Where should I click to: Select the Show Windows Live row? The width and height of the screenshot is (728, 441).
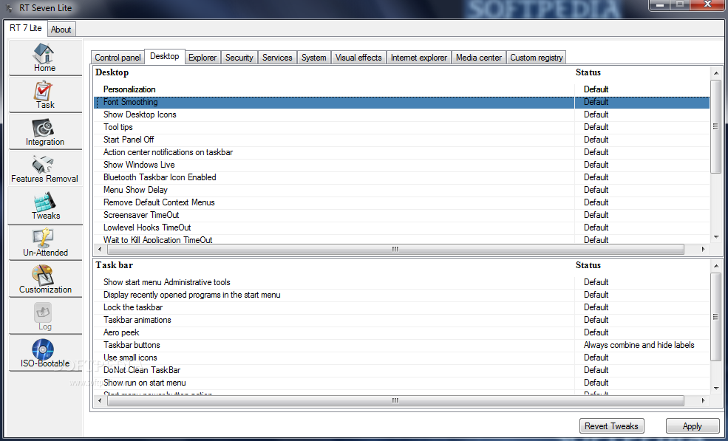tap(402, 165)
